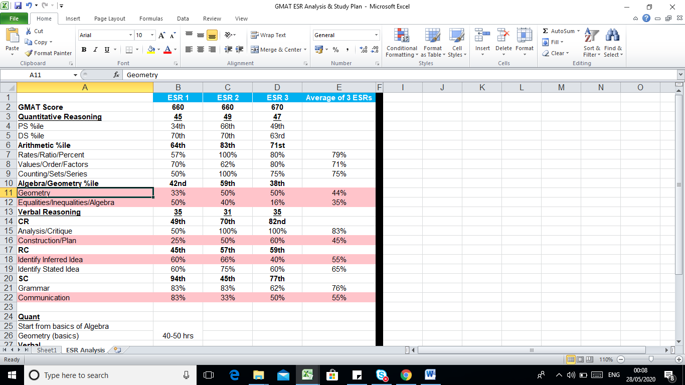The height and width of the screenshot is (385, 685).
Task: Expand the Fill dropdown
Action: tap(562, 42)
